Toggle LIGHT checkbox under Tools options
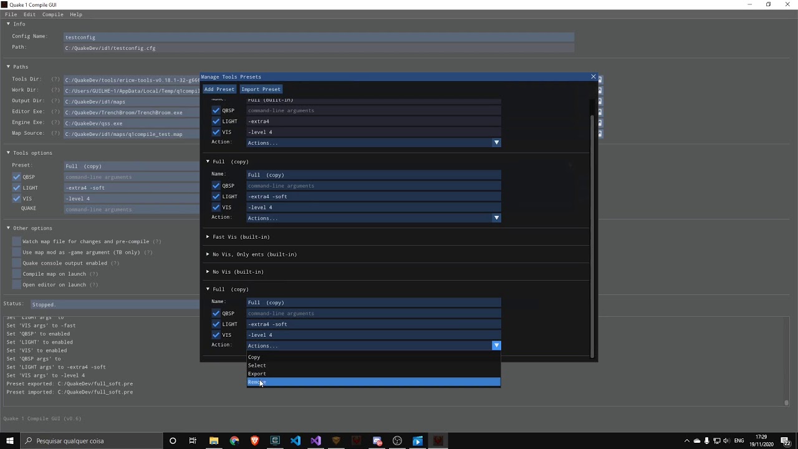Screen dimensions: 798x449 (17, 188)
